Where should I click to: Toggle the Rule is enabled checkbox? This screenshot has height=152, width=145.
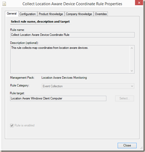tap(12, 125)
